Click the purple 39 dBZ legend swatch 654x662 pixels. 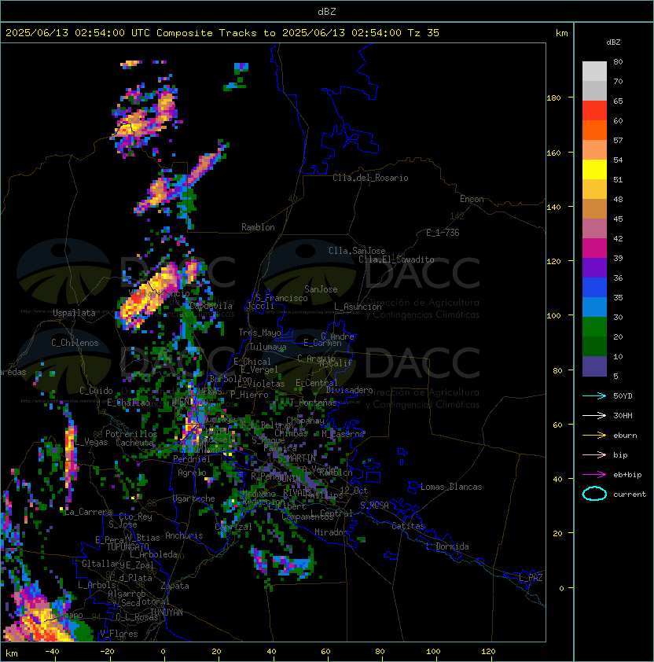594,267
